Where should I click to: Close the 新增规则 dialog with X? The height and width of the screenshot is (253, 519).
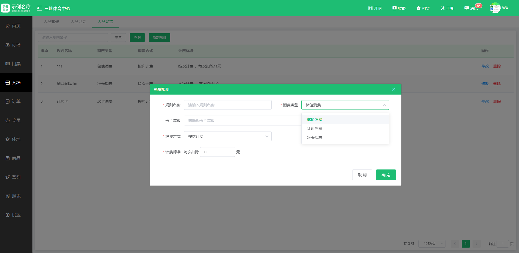394,89
